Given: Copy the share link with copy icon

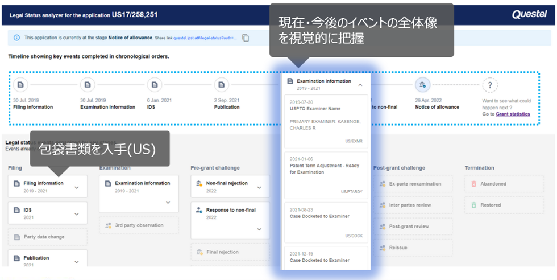Looking at the screenshot, I should [246, 38].
